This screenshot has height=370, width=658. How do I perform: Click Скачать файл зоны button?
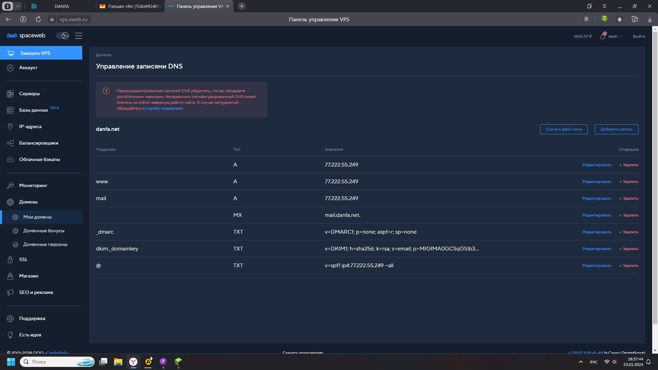[x=564, y=129]
